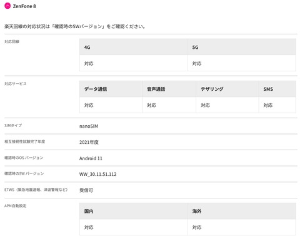Screen dimensions: 300x236
Task: Select the WW_30.11.51.112 version value
Action: pyautogui.click(x=98, y=174)
